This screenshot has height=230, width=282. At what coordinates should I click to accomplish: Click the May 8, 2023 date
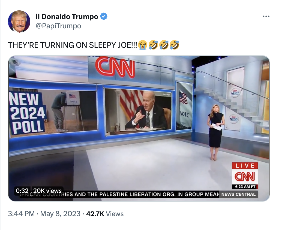[x=60, y=214]
